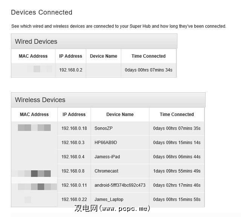Select MAC Address header in Wireless Devices table
This screenshot has width=241, height=217.
tap(34, 115)
